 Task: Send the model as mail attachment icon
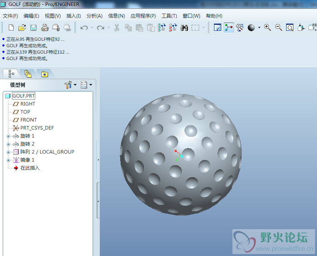56,28
